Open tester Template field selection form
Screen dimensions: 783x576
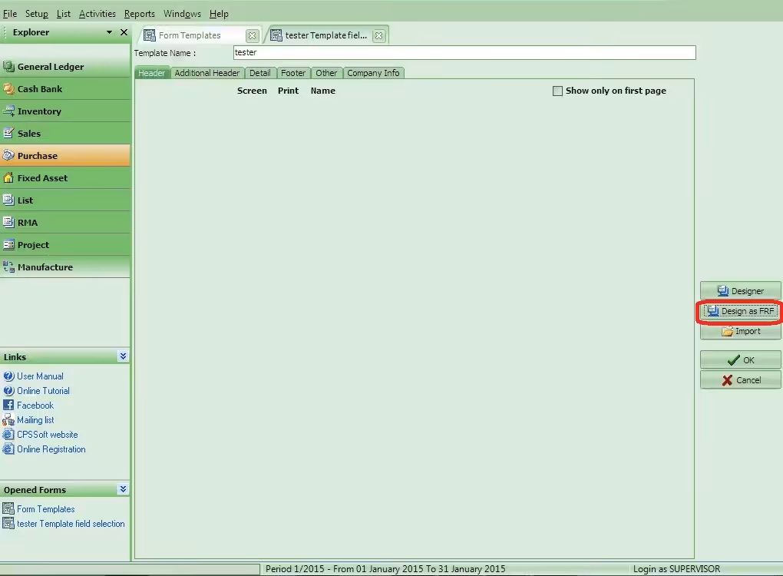point(71,524)
